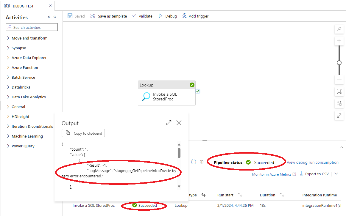Click auto align layout icon
This screenshot has width=346, height=216.
coord(339,103)
